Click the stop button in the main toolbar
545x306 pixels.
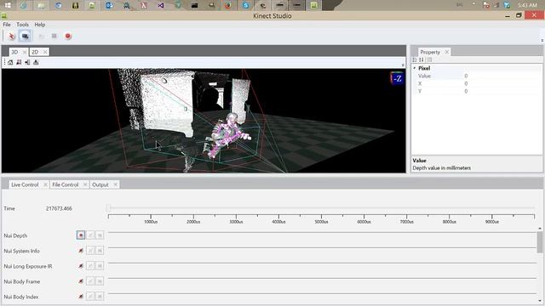coord(54,36)
